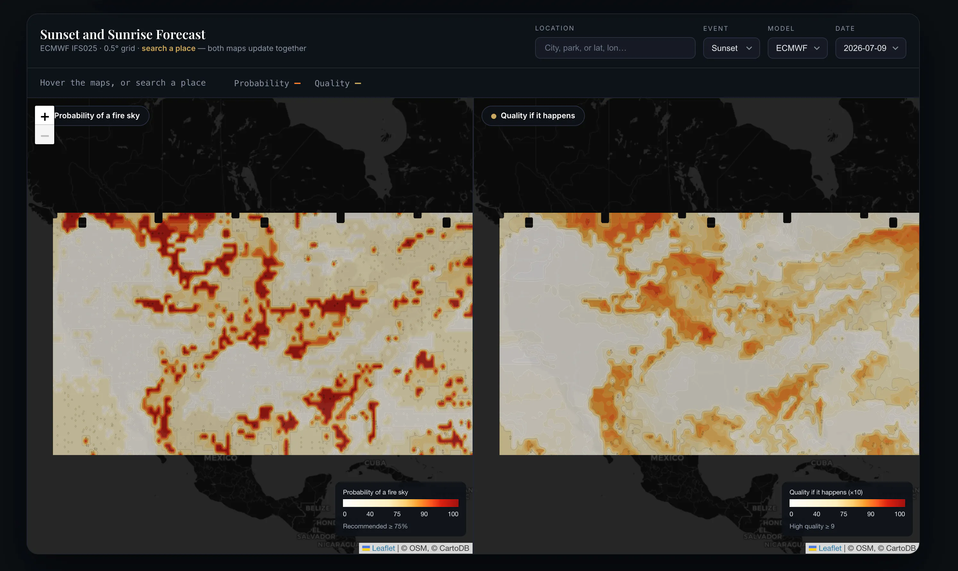Click the Quality readout in info bar
The height and width of the screenshot is (571, 958).
point(338,83)
